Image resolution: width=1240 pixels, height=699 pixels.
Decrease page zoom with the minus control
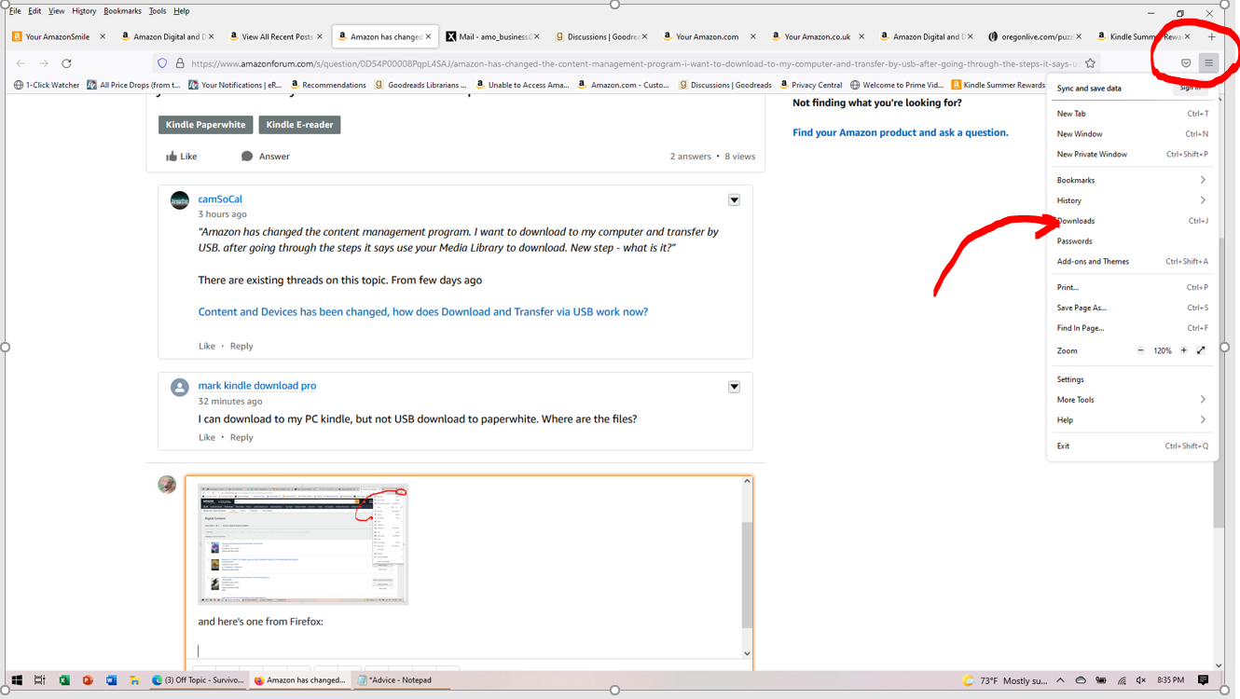click(1140, 350)
